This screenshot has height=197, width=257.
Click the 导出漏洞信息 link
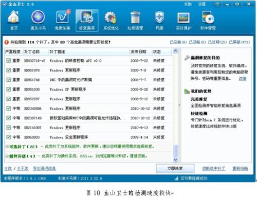pos(44,169)
